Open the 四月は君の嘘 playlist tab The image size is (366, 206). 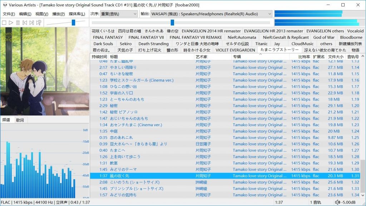(129, 31)
